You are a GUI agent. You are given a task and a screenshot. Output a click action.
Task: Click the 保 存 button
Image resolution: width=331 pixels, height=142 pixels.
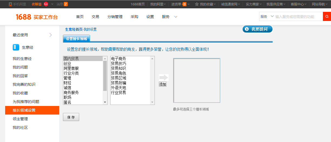(x=71, y=117)
